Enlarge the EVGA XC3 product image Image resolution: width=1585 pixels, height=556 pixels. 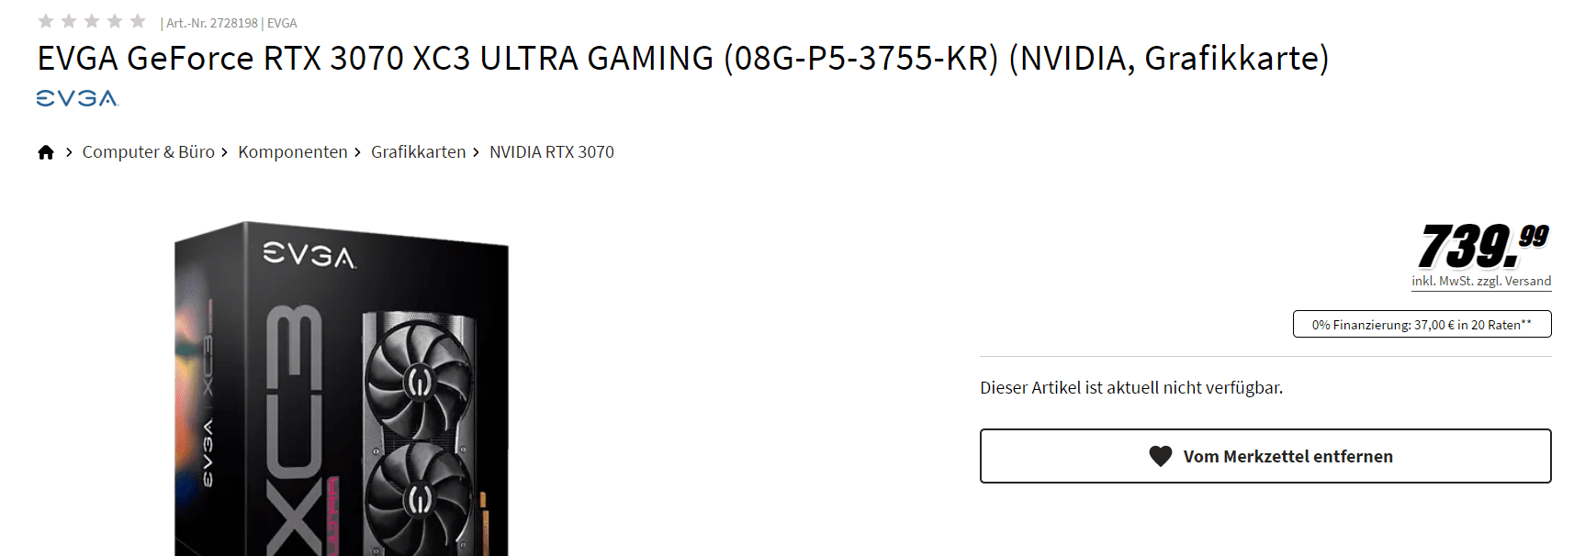point(342,388)
